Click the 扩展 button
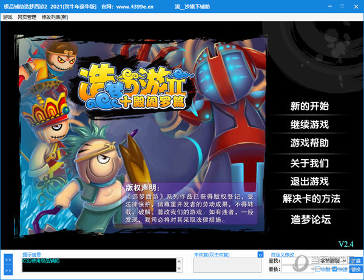Viewport: 364px width, 280px height. pos(356,261)
